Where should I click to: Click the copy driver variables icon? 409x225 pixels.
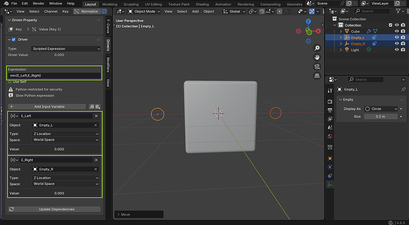click(x=91, y=107)
